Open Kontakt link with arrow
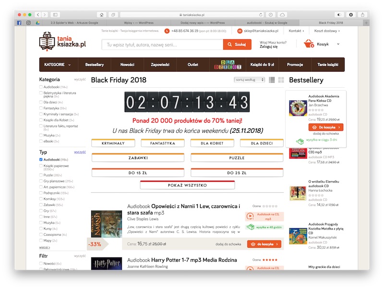This screenshot has height=289, width=384. (x=296, y=31)
